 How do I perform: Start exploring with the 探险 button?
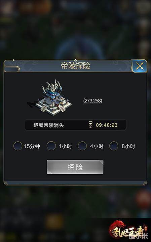click(75, 167)
